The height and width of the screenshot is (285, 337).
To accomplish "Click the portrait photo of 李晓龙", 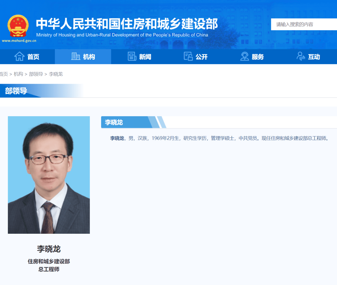I will [49, 175].
